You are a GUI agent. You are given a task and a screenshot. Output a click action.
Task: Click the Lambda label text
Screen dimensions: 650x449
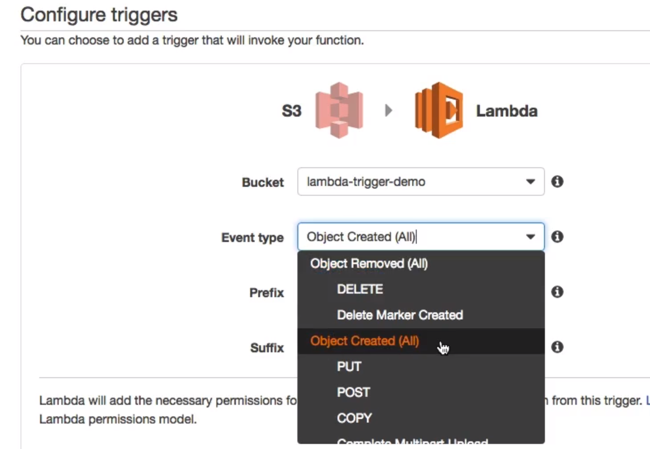pos(506,111)
